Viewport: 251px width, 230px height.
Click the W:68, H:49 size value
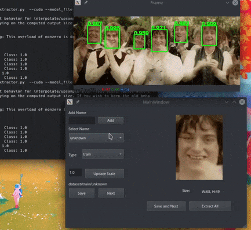(210, 192)
